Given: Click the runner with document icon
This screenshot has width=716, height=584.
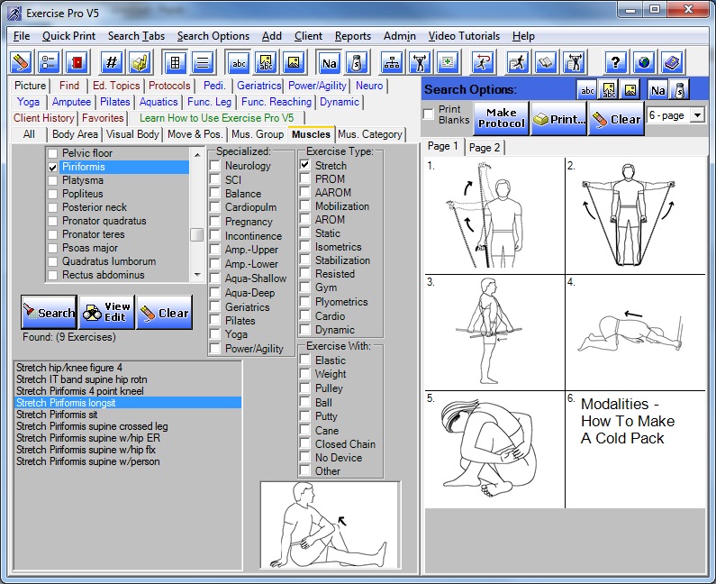Looking at the screenshot, I should point(517,62).
